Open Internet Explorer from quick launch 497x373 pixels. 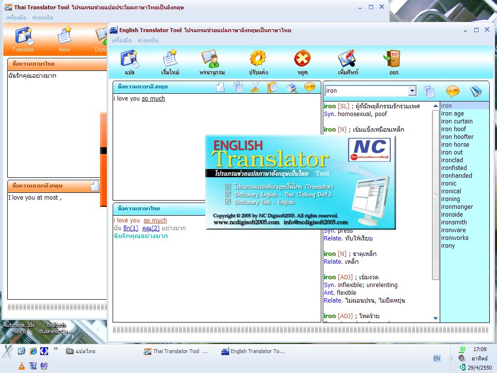(33, 351)
